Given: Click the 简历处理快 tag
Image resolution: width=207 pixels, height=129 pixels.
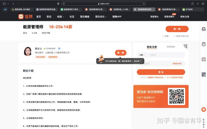Looking at the screenshot, I should click(x=41, y=57).
